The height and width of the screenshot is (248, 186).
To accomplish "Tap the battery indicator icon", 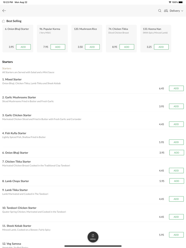I will point(181,2).
